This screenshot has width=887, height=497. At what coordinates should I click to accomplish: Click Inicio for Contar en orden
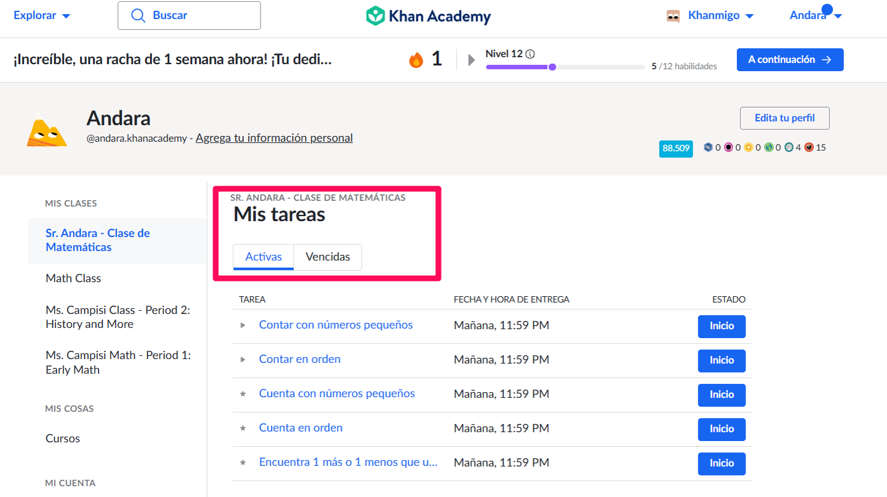click(x=722, y=360)
